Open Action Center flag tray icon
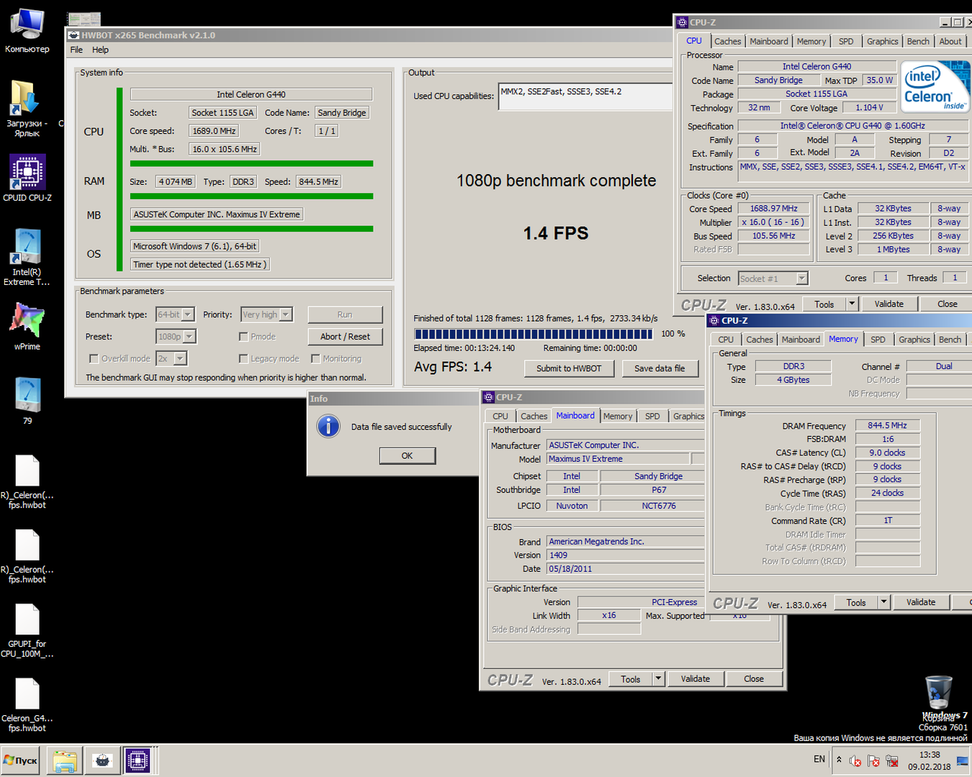This screenshot has height=777, width=972. (x=873, y=760)
